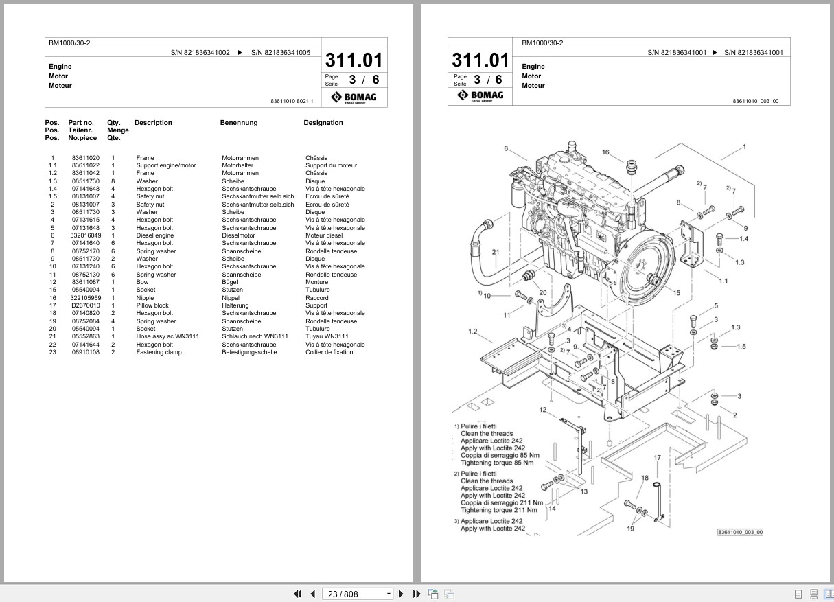Click 'Tightening torque 211 Nm' note
Image resolution: width=834 pixels, height=602 pixels.
click(498, 510)
